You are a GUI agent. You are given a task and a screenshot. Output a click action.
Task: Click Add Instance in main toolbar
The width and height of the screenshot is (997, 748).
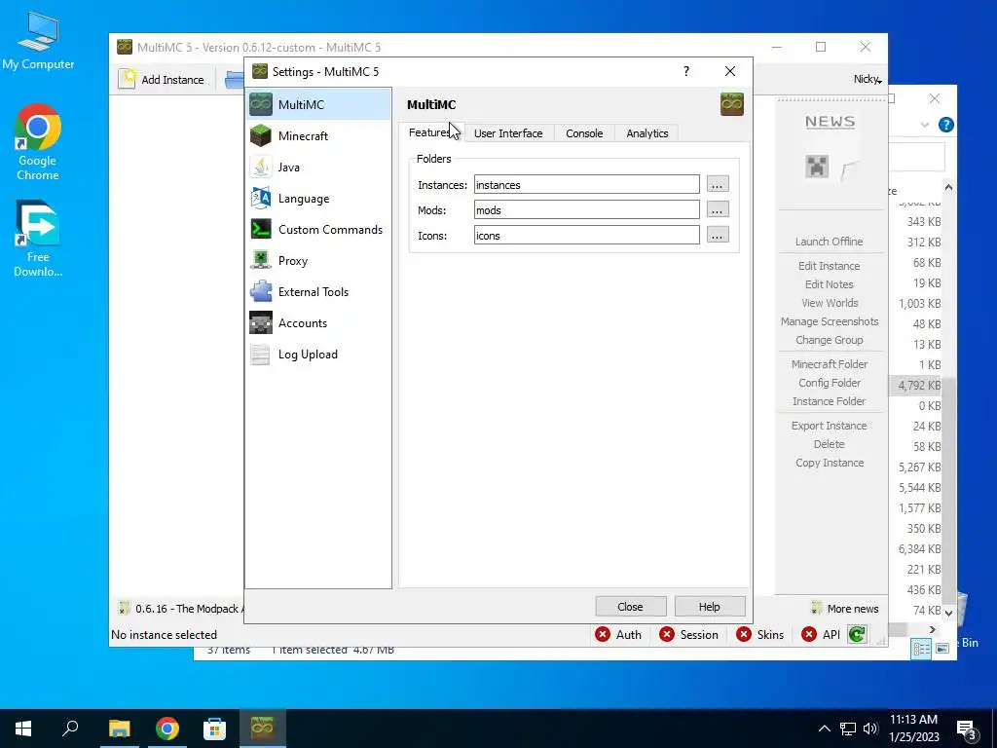[x=162, y=80]
